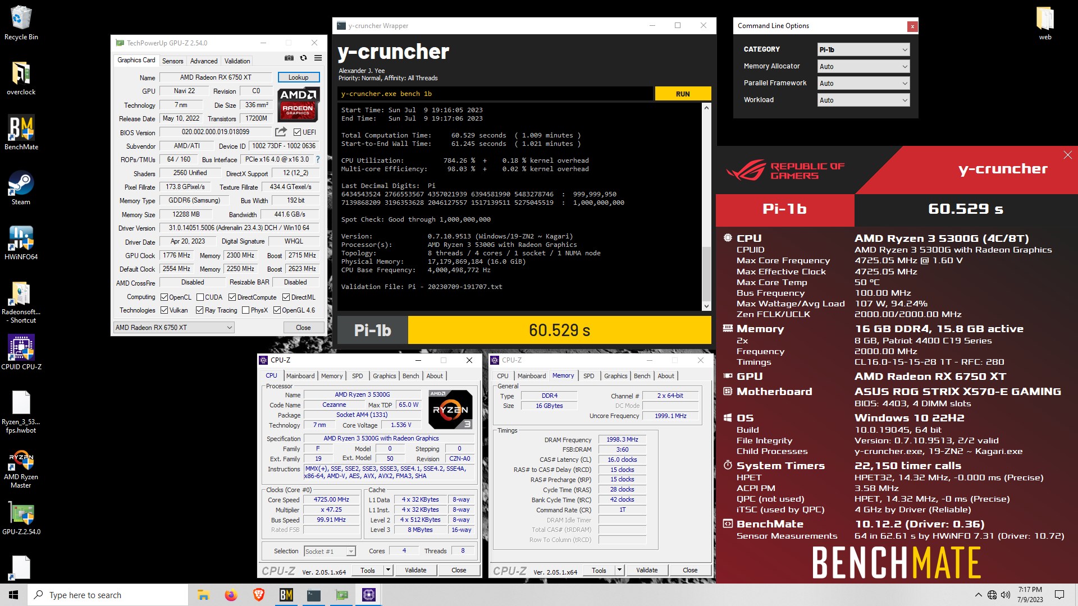
Task: Open Socket #1 selection dropdown in CPU-Z
Action: [330, 552]
